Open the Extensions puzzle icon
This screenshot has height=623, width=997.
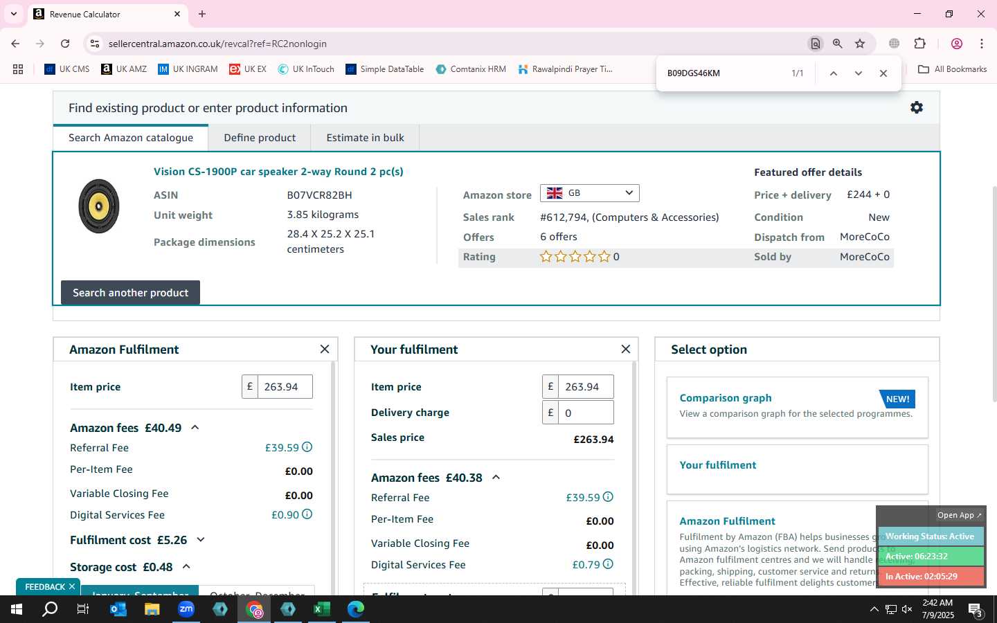(920, 44)
